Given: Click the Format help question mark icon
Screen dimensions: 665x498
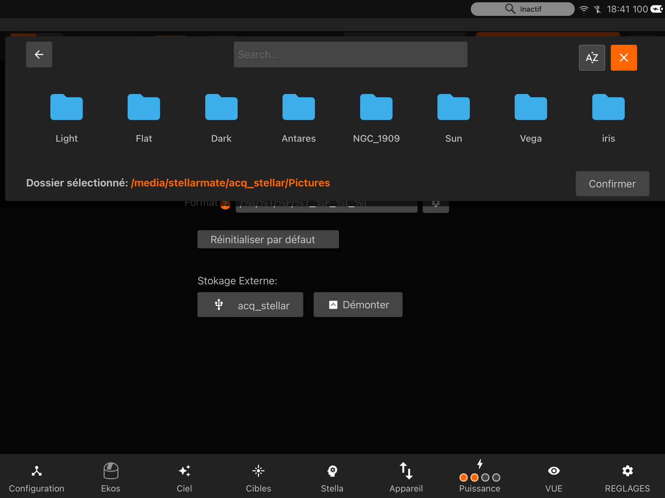Looking at the screenshot, I should [225, 204].
